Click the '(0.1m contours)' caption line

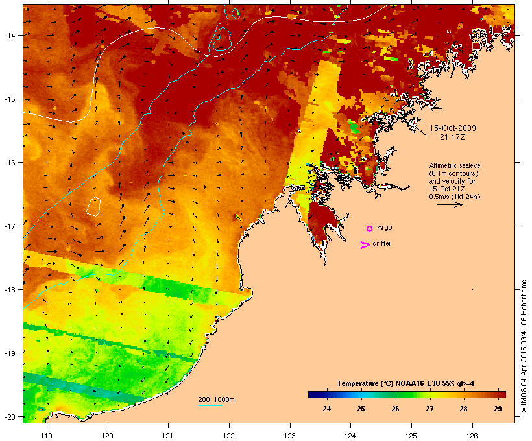[454, 173]
